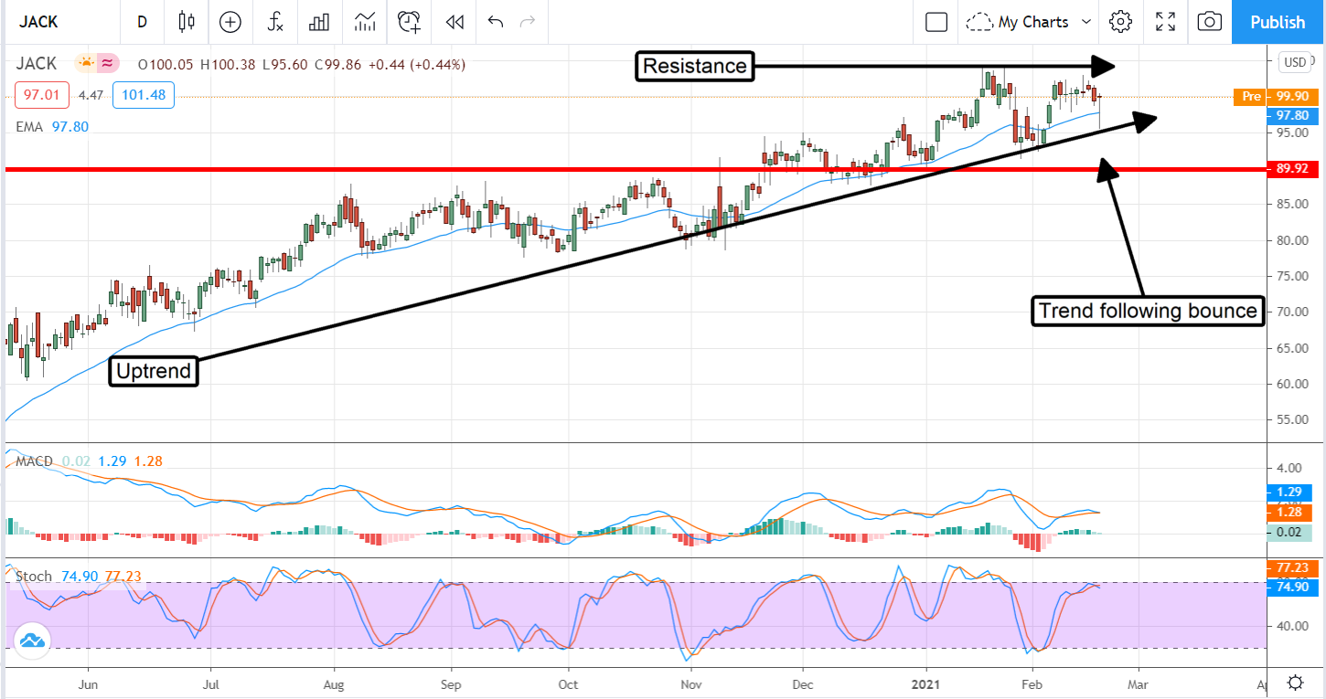
Task: Open the D timeframe interval dropdown
Action: pos(142,22)
